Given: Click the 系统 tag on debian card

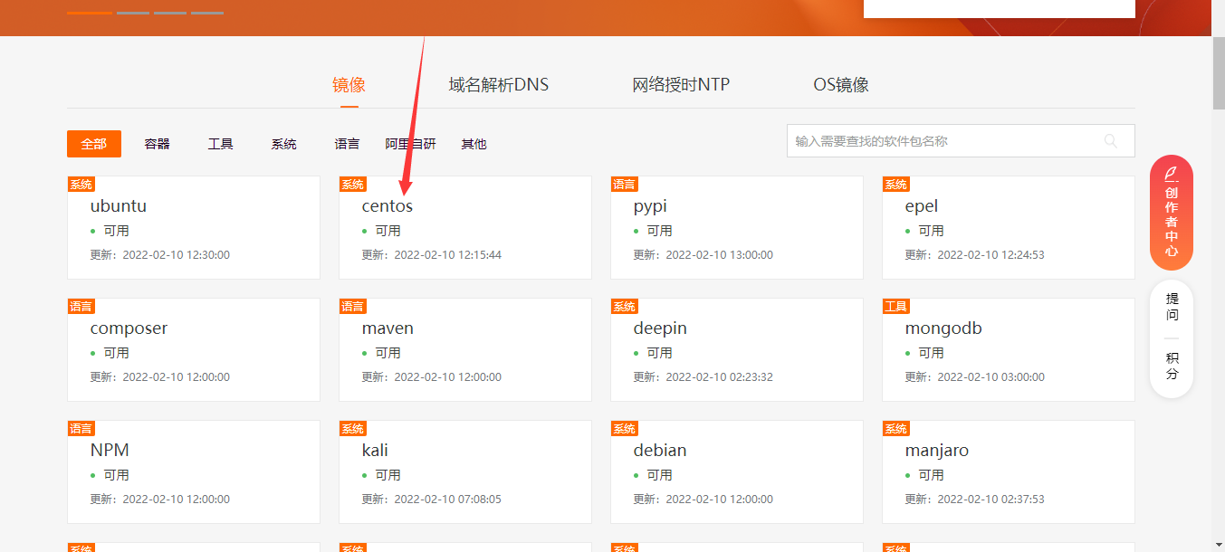Looking at the screenshot, I should (x=624, y=428).
